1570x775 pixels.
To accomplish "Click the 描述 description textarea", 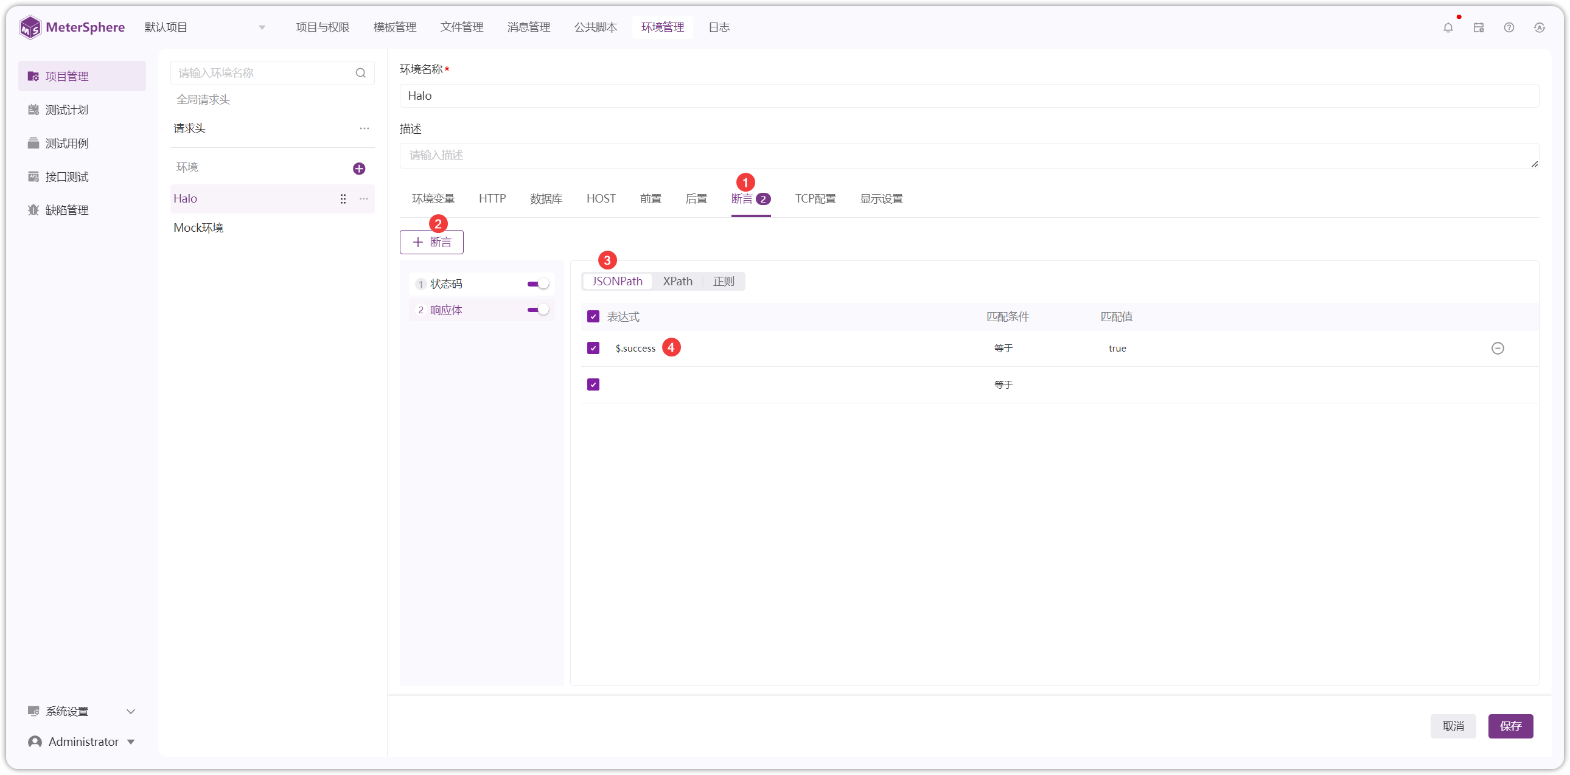I will point(969,155).
